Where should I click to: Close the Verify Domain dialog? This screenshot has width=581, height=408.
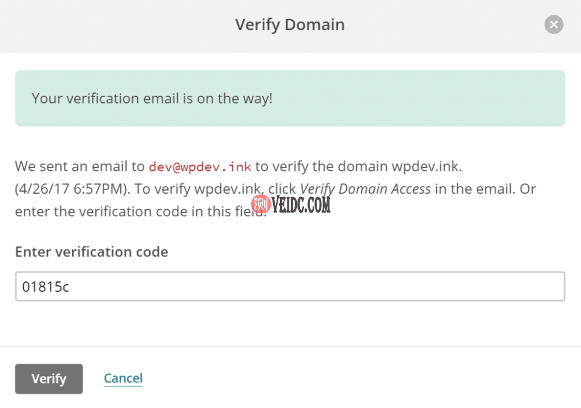[554, 25]
